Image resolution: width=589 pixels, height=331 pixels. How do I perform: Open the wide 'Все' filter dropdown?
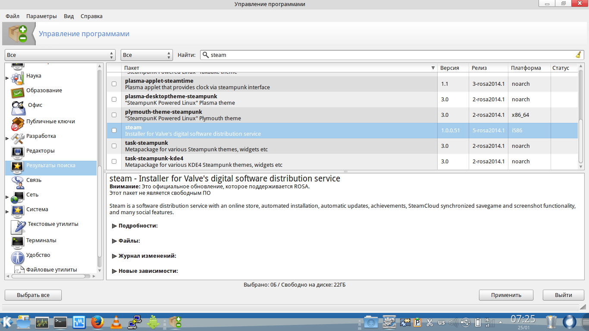pyautogui.click(x=60, y=55)
